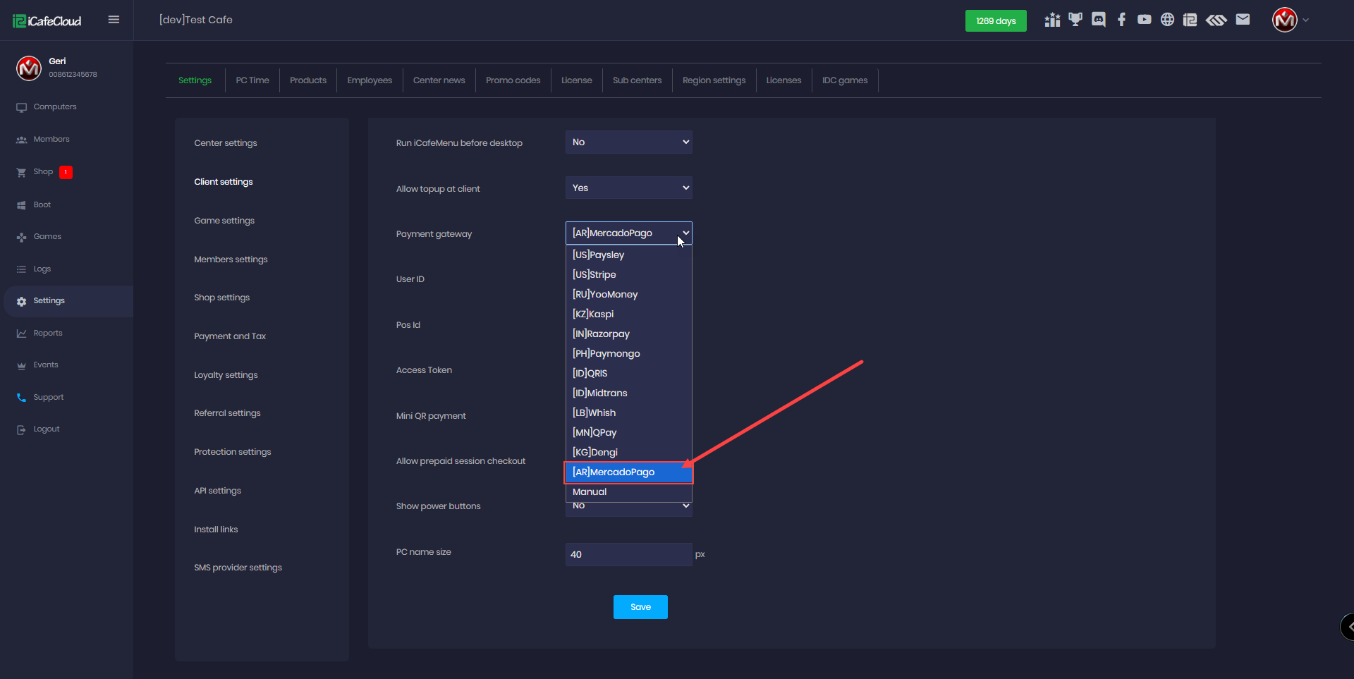Click the blue Save button
The width and height of the screenshot is (1354, 679).
(640, 607)
